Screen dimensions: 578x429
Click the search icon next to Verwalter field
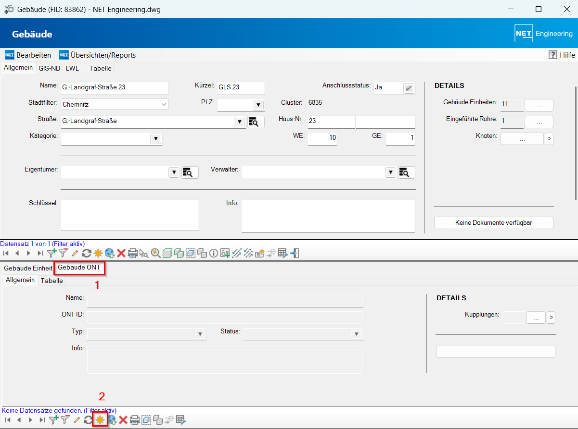pyautogui.click(x=406, y=172)
